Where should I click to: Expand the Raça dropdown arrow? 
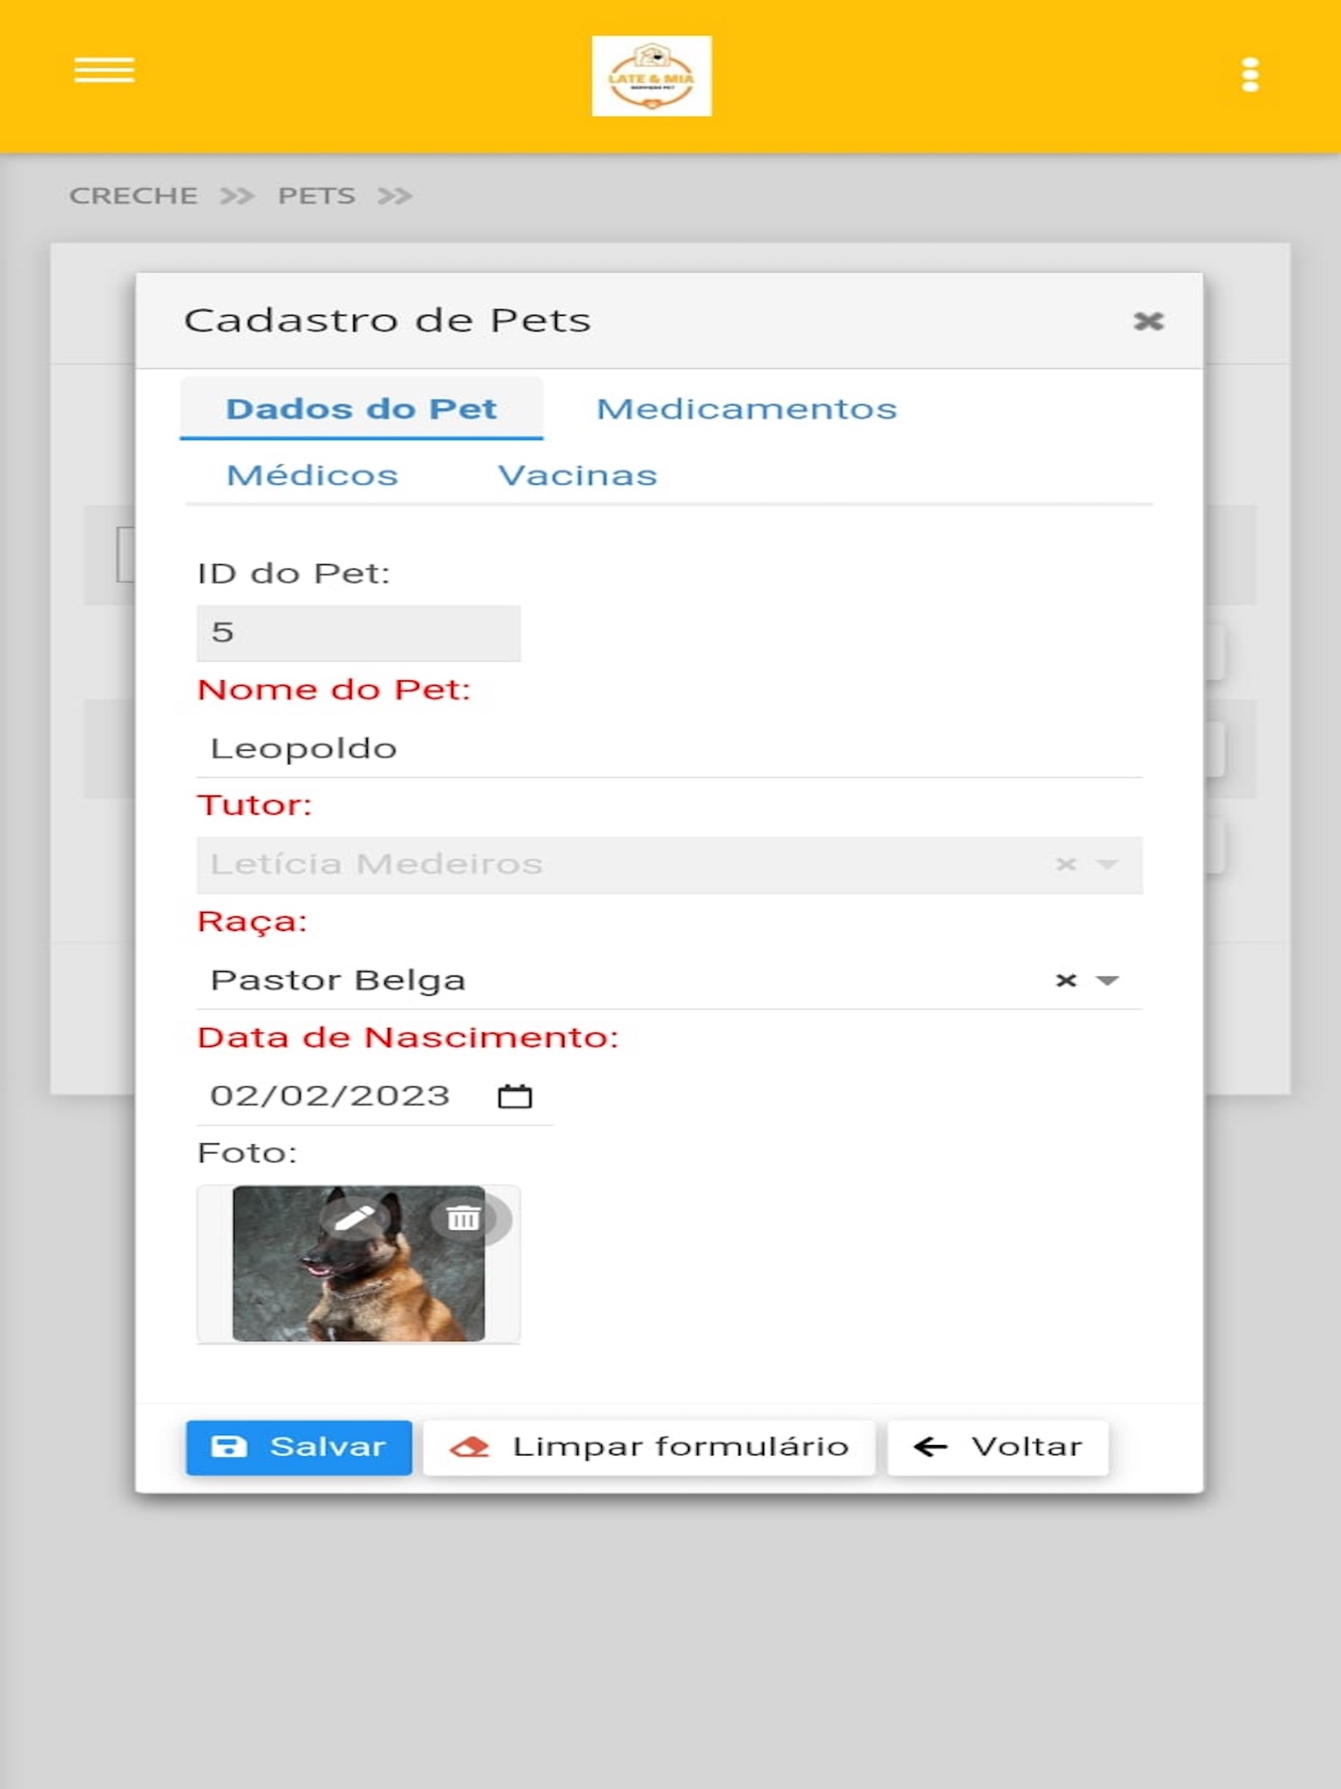[1106, 980]
